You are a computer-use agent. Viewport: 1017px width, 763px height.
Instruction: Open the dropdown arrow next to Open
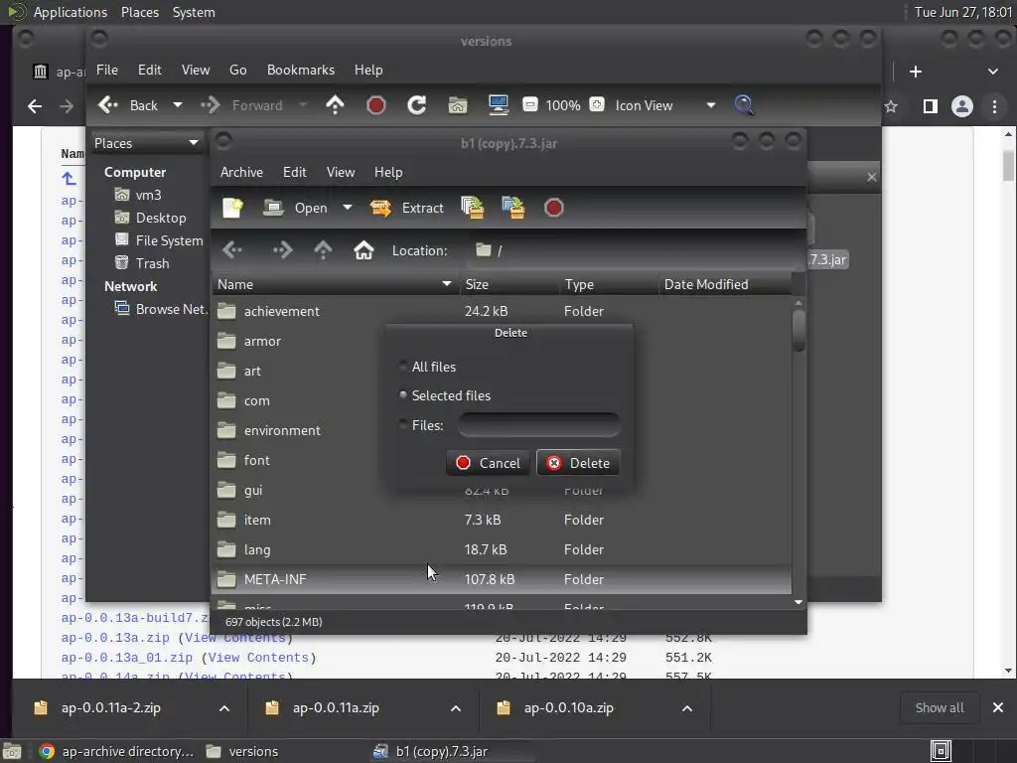click(348, 208)
